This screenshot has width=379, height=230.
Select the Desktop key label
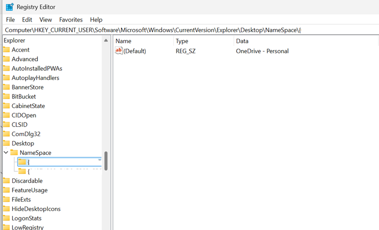23,144
